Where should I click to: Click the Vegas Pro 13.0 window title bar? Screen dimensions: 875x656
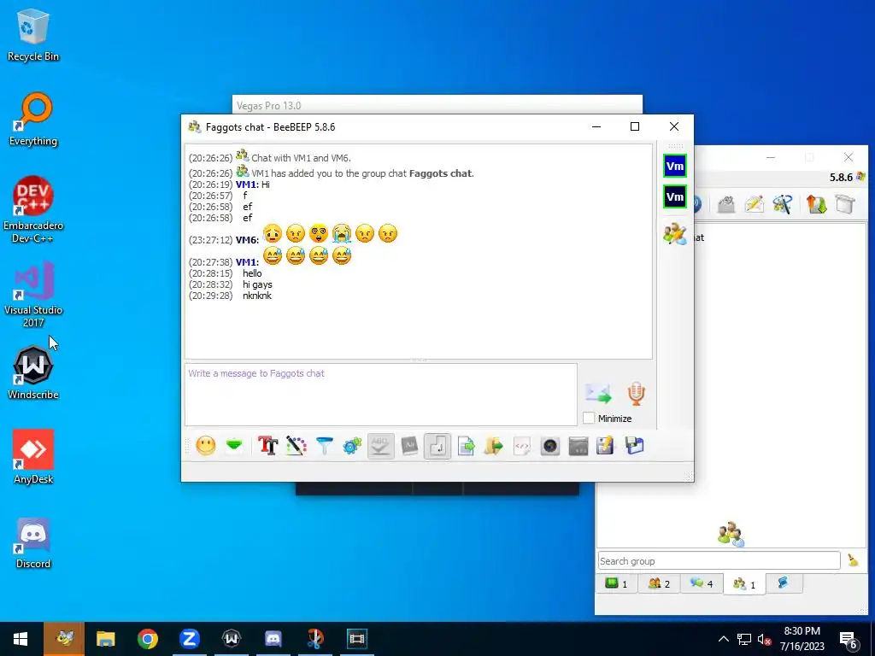coord(437,105)
